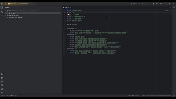The height and width of the screenshot is (99, 176).
Task: Go to the previous highlighted problem arrow
Action: click(169, 10)
